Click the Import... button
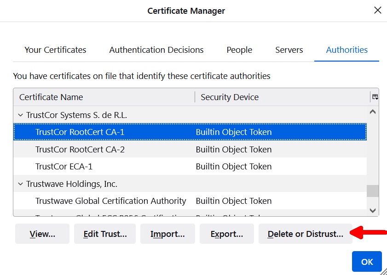Image resolution: width=387 pixels, height=275 pixels. tap(168, 234)
